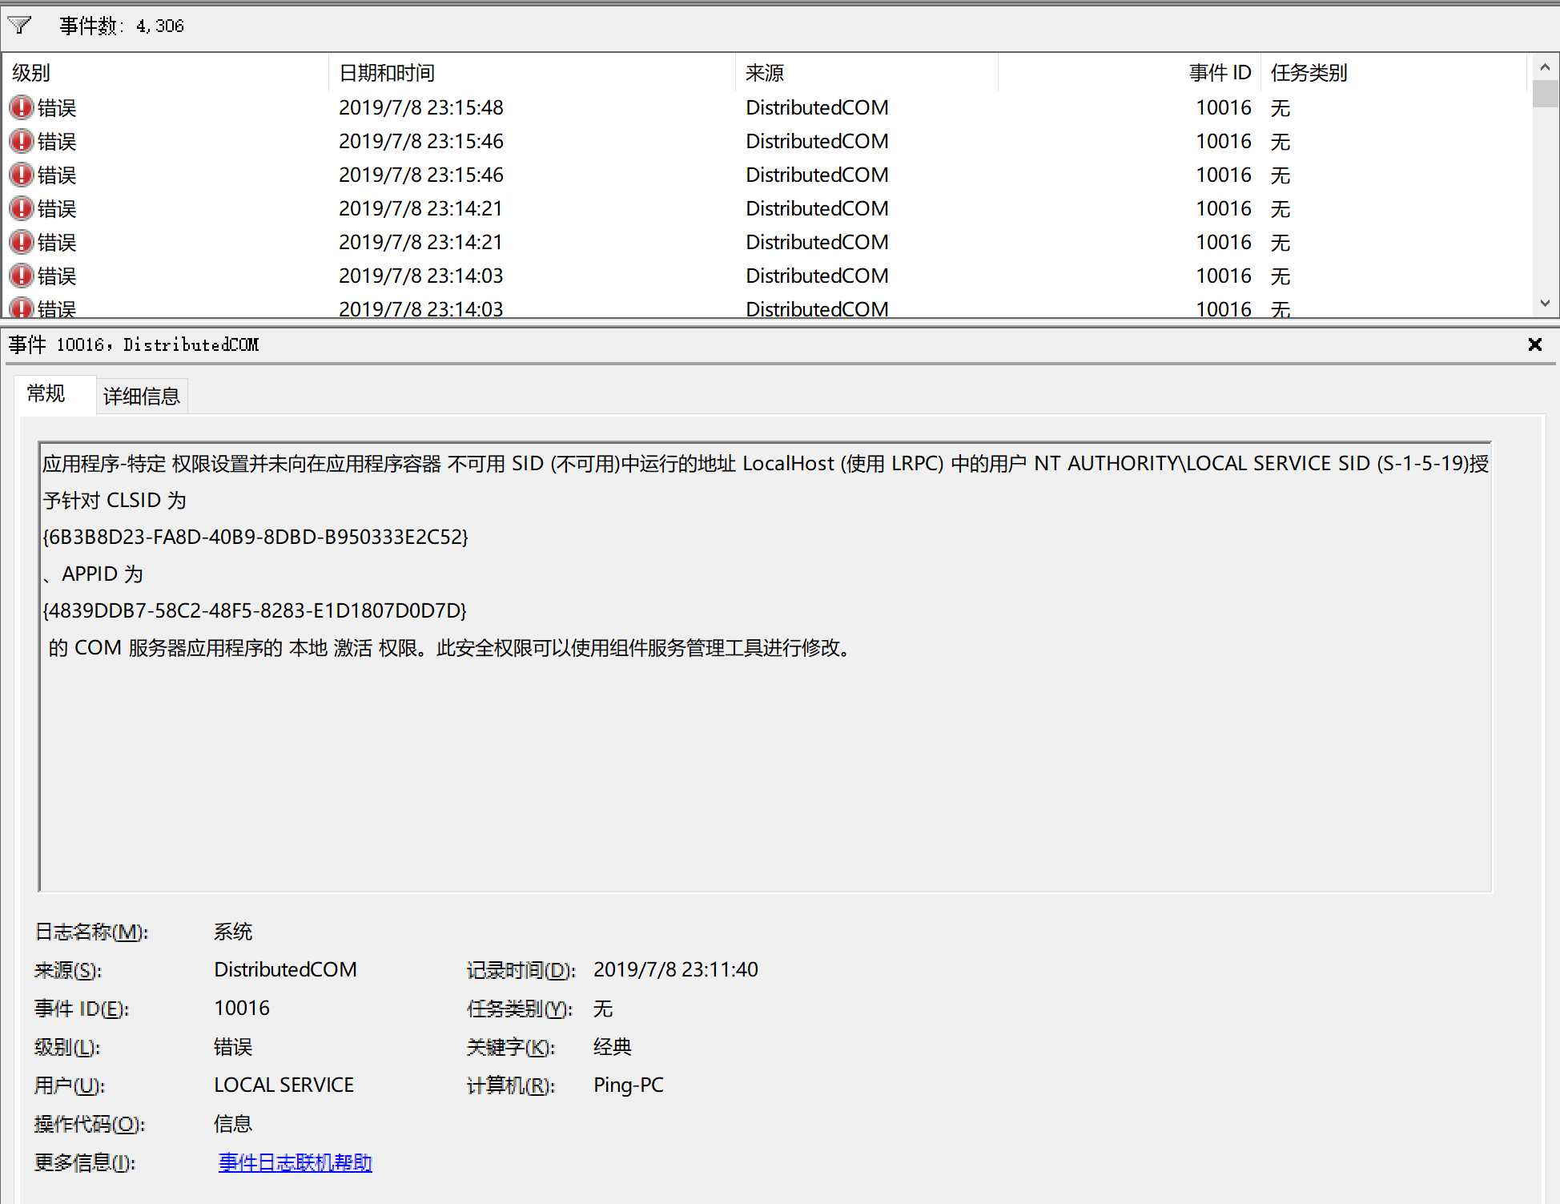Sort by the 事件 ID column header
Viewport: 1560px width, 1204px height.
[1129, 73]
